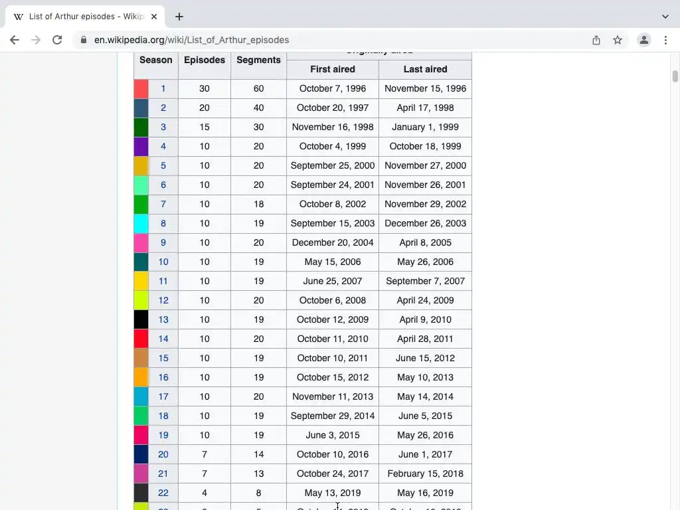Open the Season 2 link
Screen dimensions: 680x510
(x=163, y=108)
